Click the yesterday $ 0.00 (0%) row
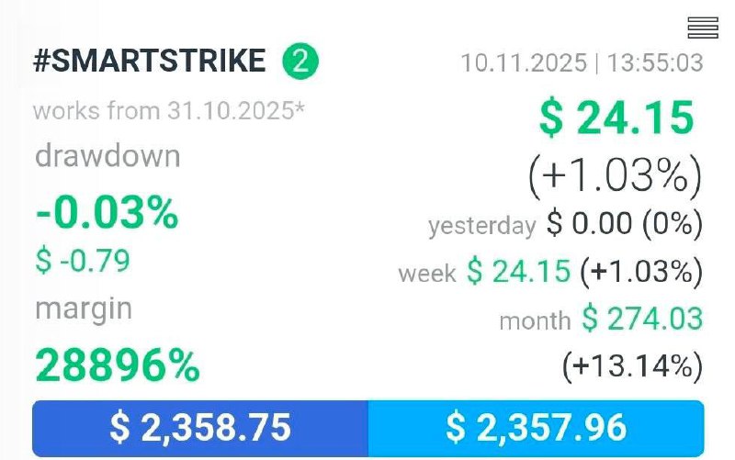Viewport: 735px width, 460px height. coord(565,223)
